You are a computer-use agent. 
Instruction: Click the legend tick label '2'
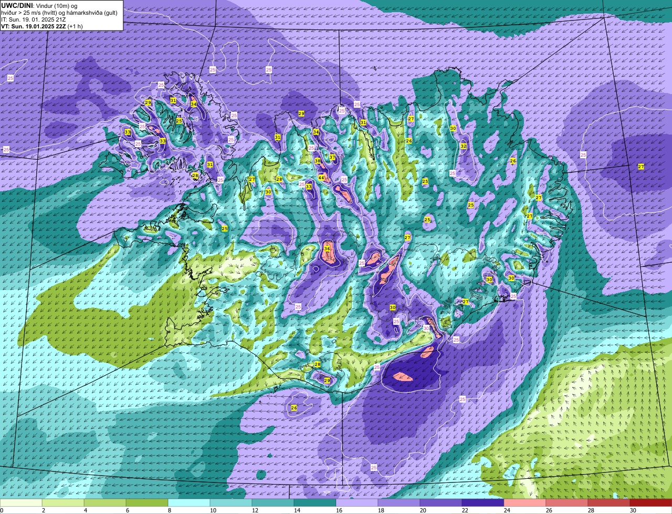(x=43, y=510)
